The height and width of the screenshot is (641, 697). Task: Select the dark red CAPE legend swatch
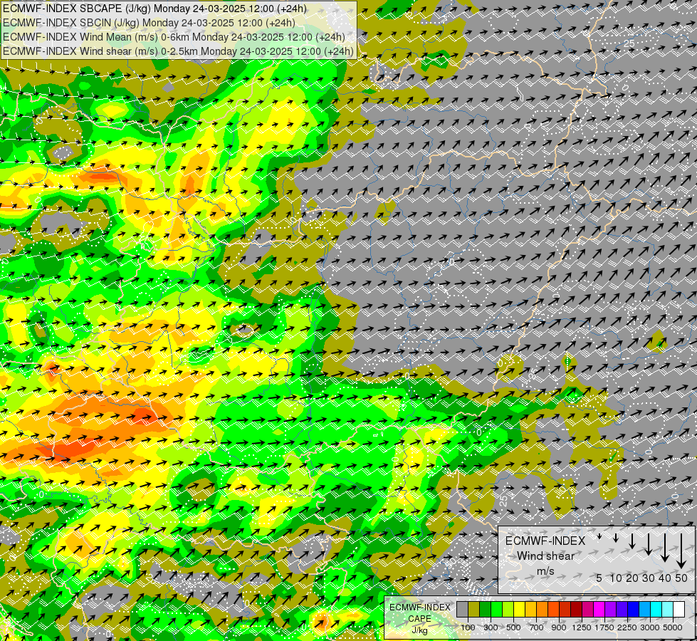(577, 610)
